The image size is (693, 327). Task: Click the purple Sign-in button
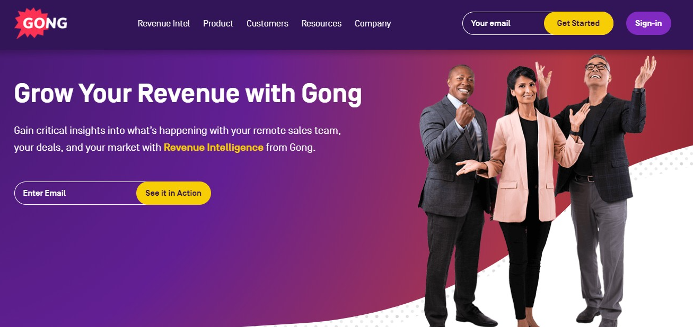tap(648, 23)
